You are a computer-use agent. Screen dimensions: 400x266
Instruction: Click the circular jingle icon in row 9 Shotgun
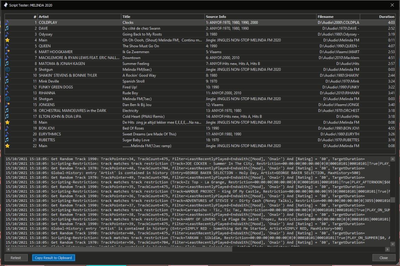(x=8, y=70)
